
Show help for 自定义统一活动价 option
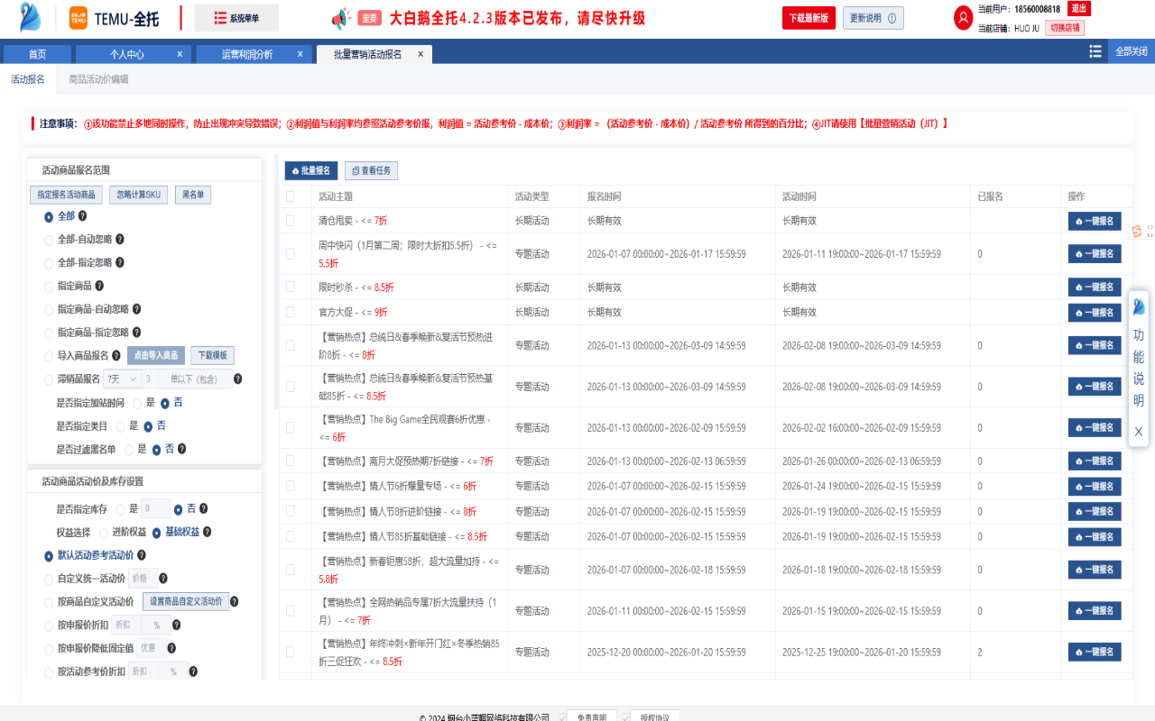pyautogui.click(x=163, y=579)
